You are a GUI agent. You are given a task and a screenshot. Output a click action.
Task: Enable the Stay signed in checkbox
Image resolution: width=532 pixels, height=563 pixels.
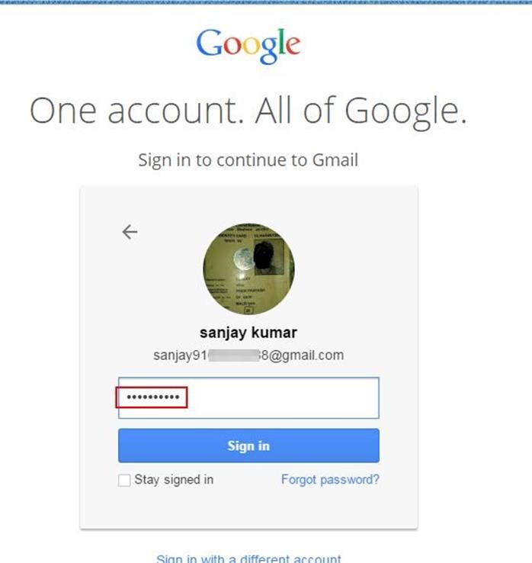tap(124, 481)
